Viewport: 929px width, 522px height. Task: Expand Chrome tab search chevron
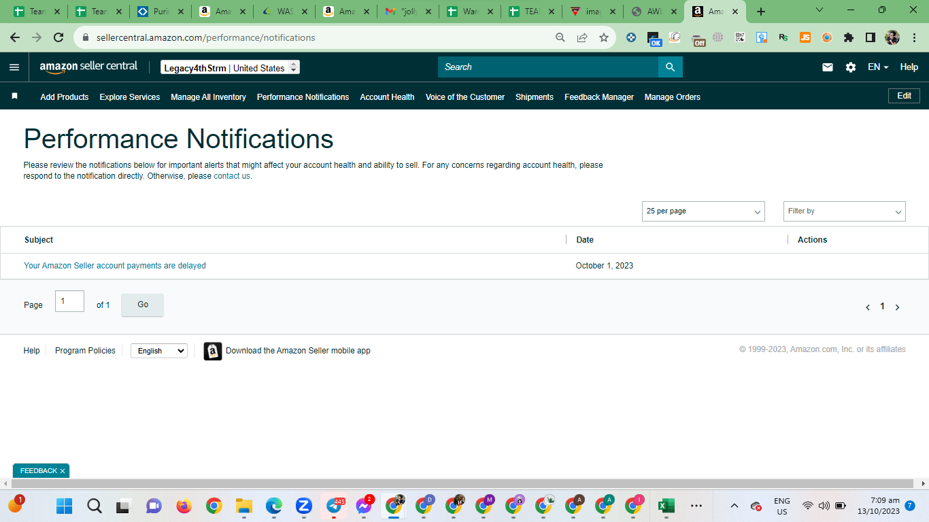pyautogui.click(x=820, y=10)
